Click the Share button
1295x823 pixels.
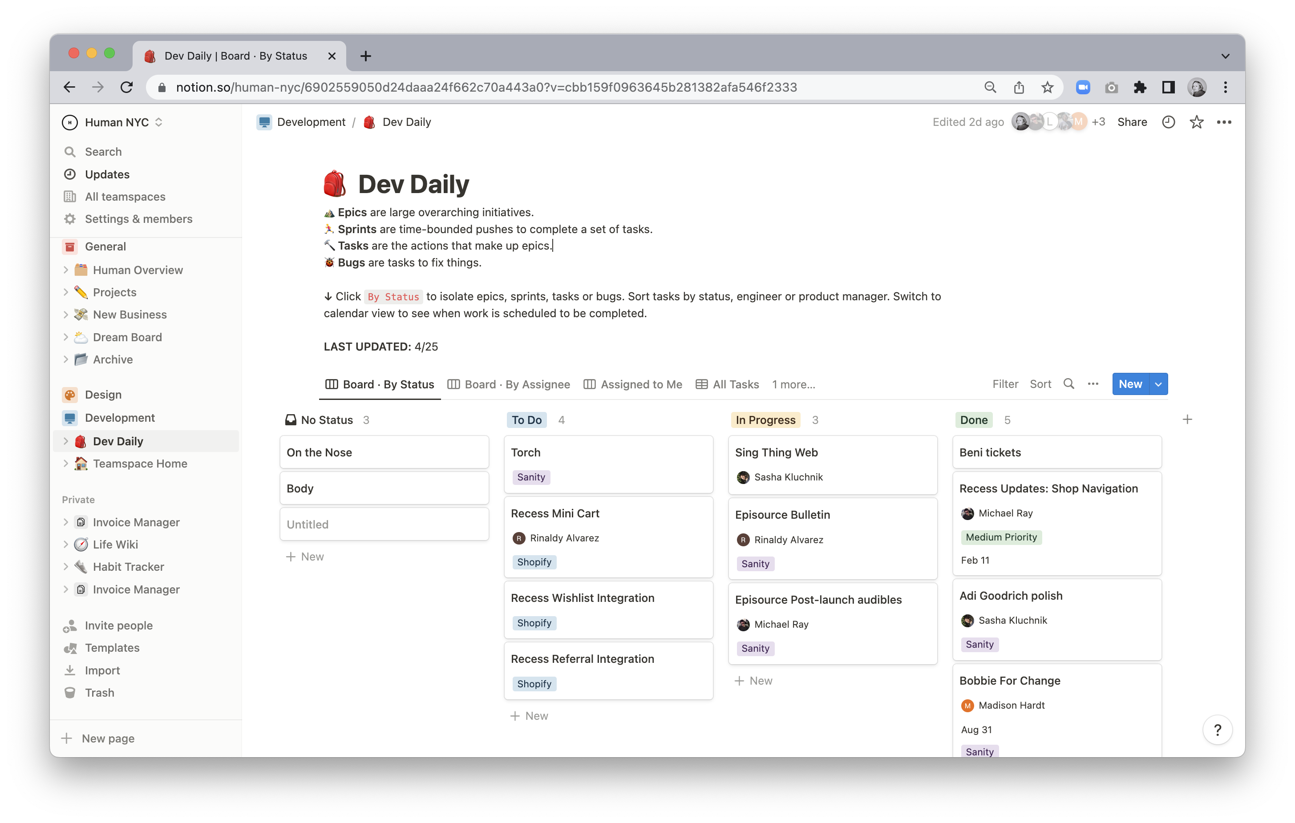1132,122
